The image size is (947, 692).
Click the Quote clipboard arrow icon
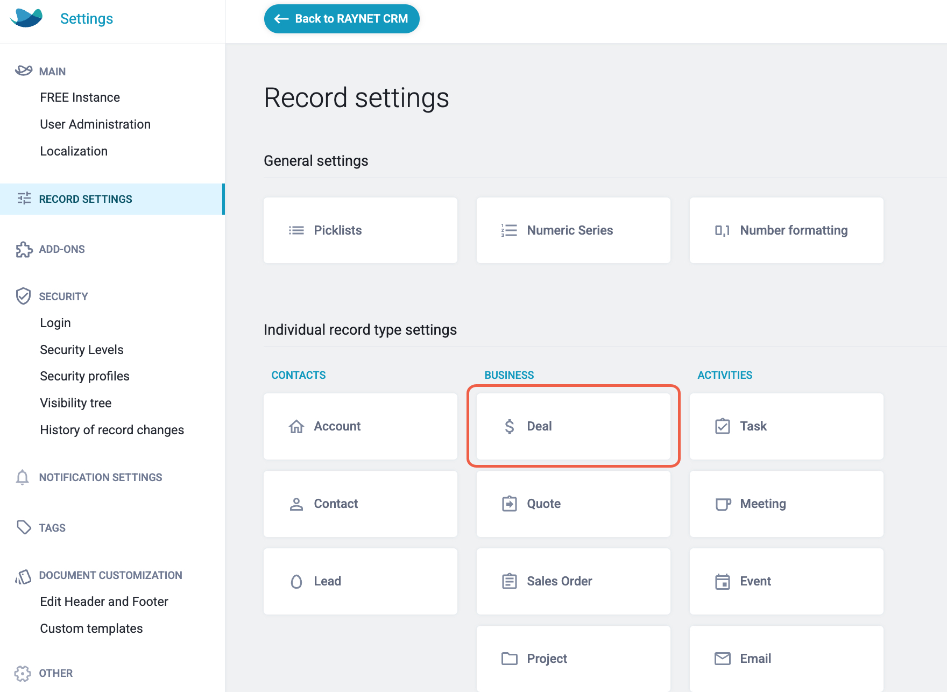pos(510,504)
